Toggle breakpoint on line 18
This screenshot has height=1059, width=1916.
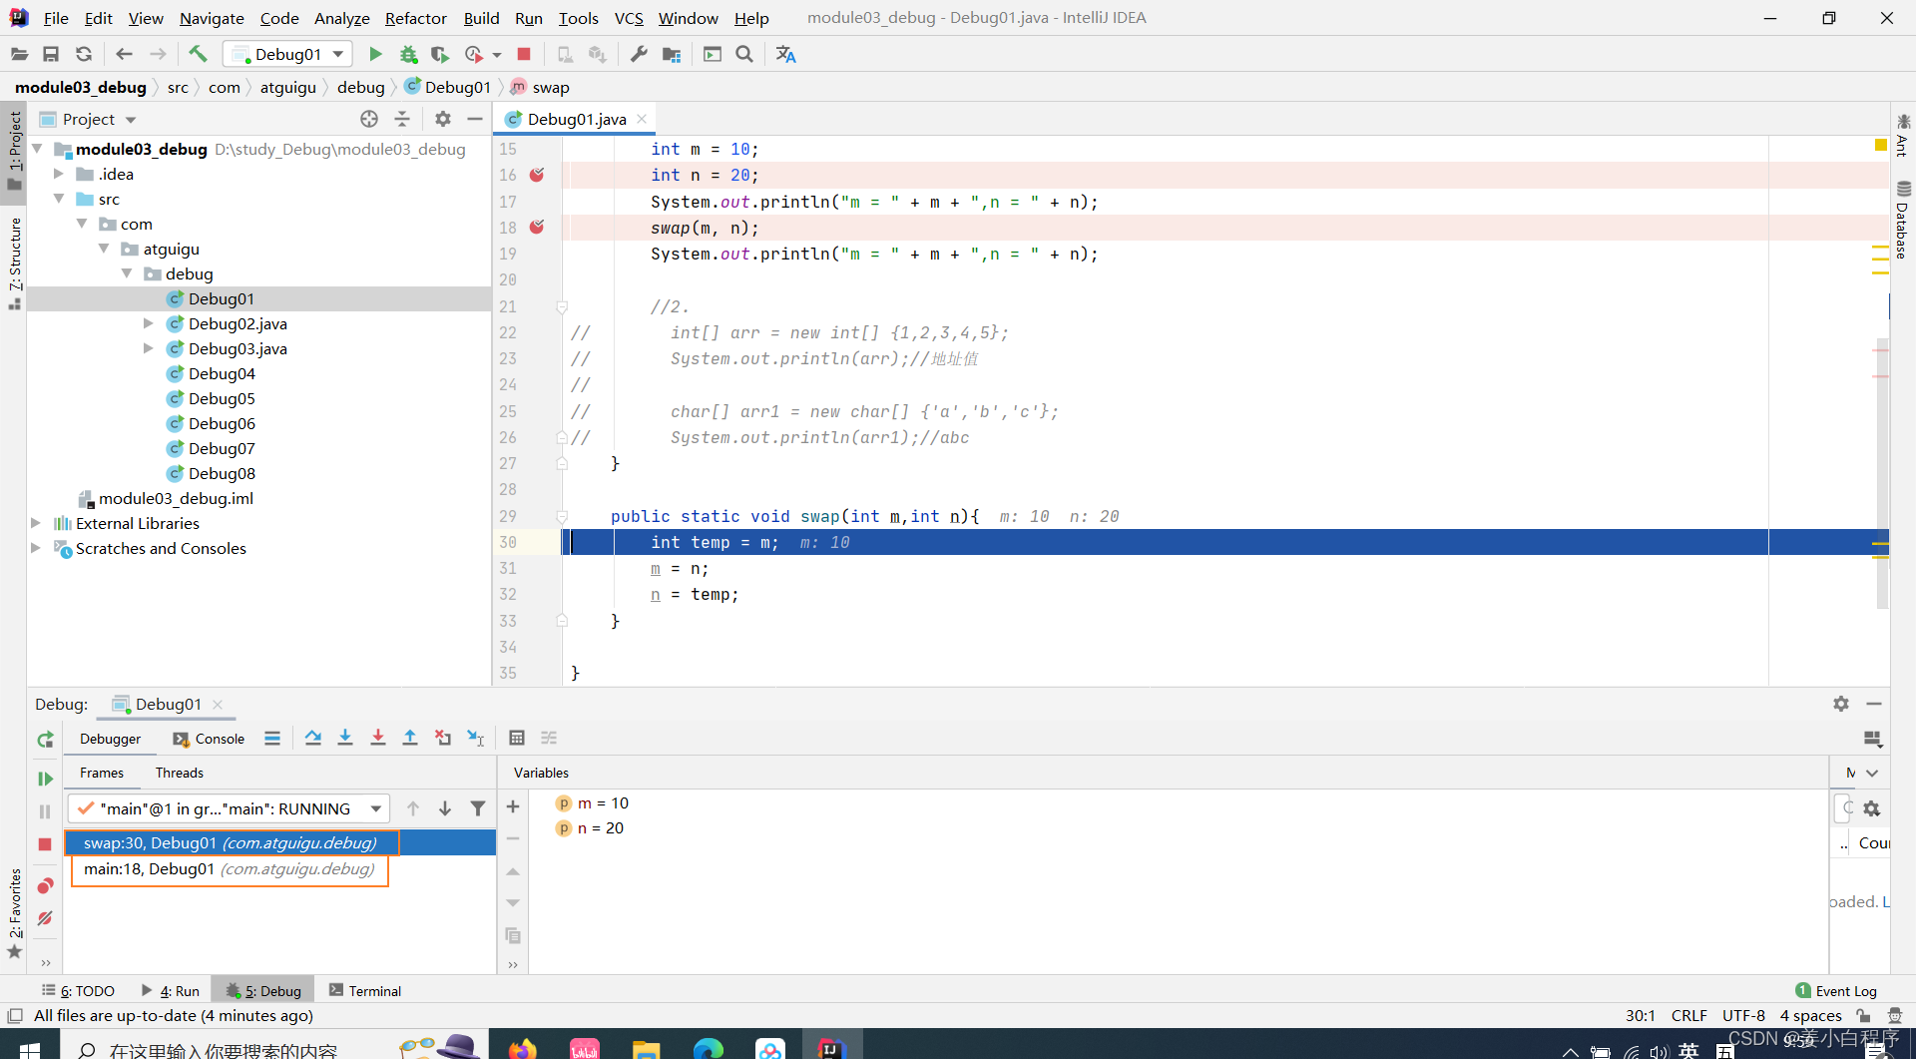(x=537, y=228)
